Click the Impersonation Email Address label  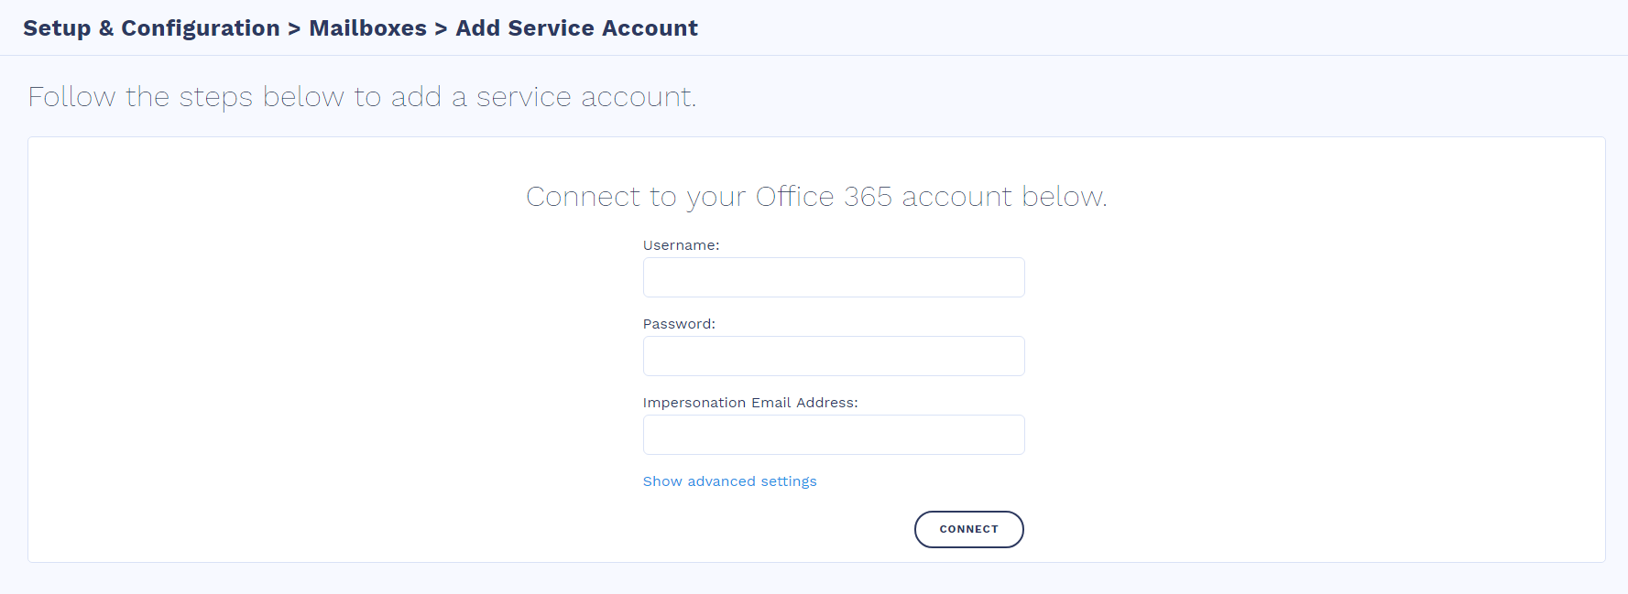pyautogui.click(x=750, y=403)
